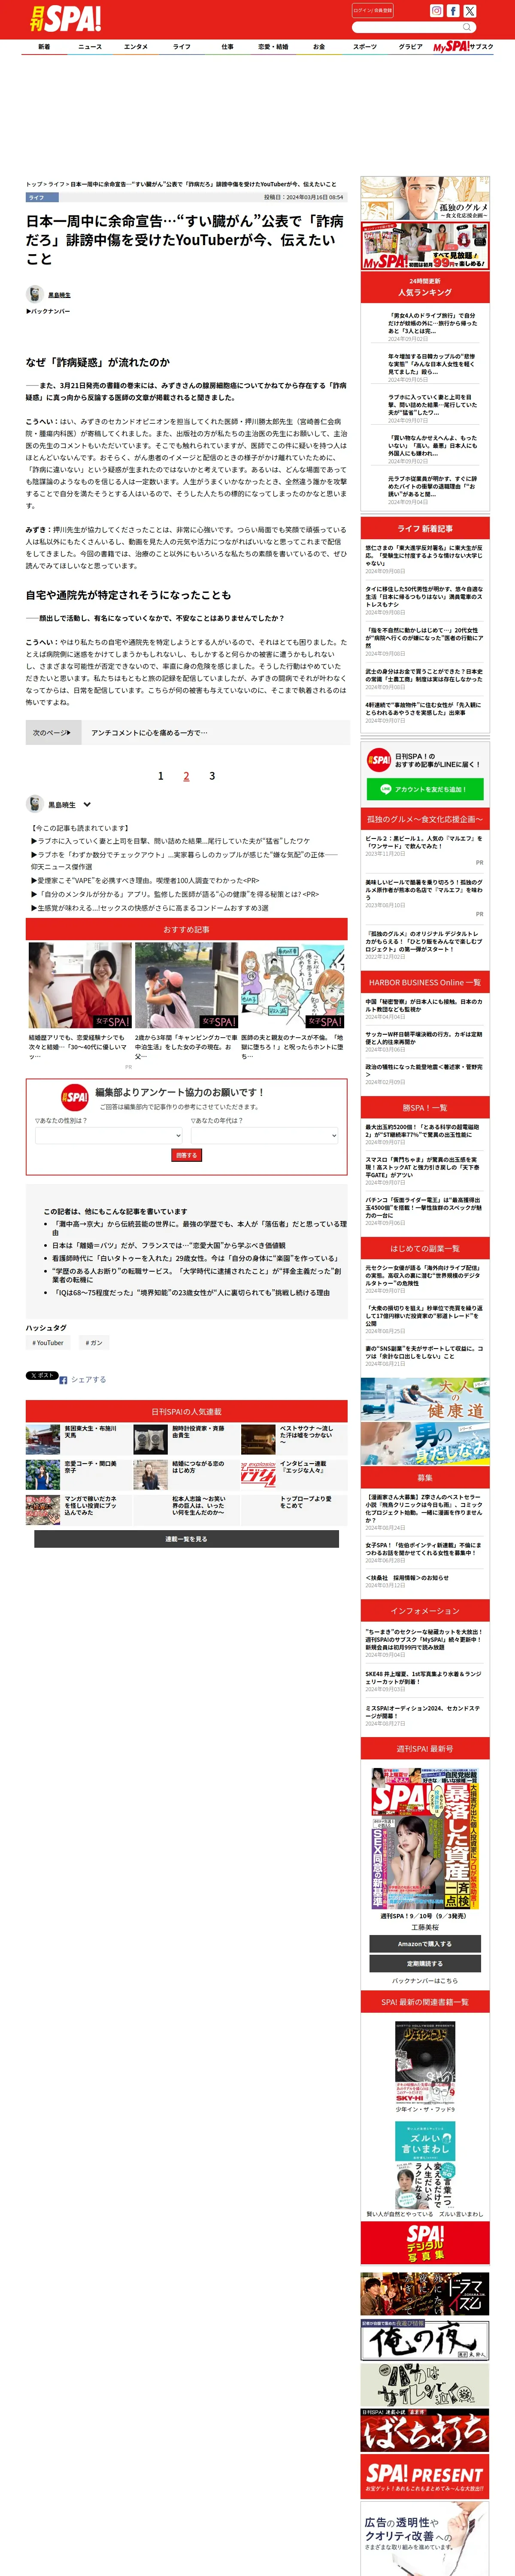Go to page 3 of the article

[x=212, y=776]
